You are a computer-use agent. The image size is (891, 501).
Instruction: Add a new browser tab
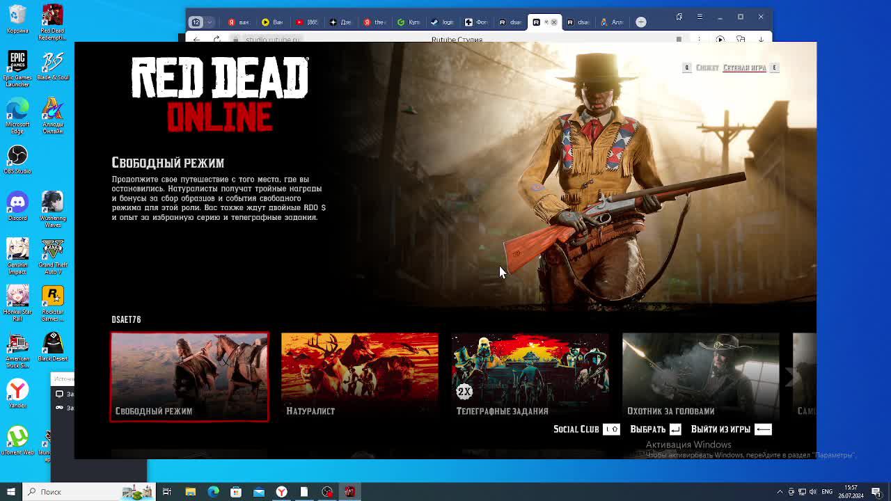(641, 22)
